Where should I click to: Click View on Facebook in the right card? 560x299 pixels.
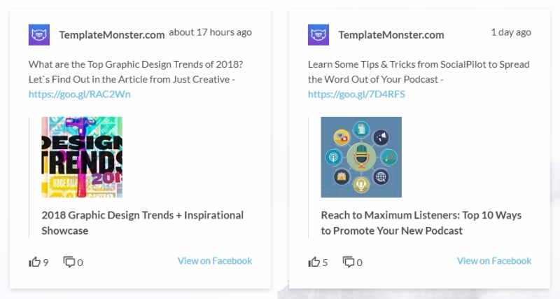click(494, 260)
